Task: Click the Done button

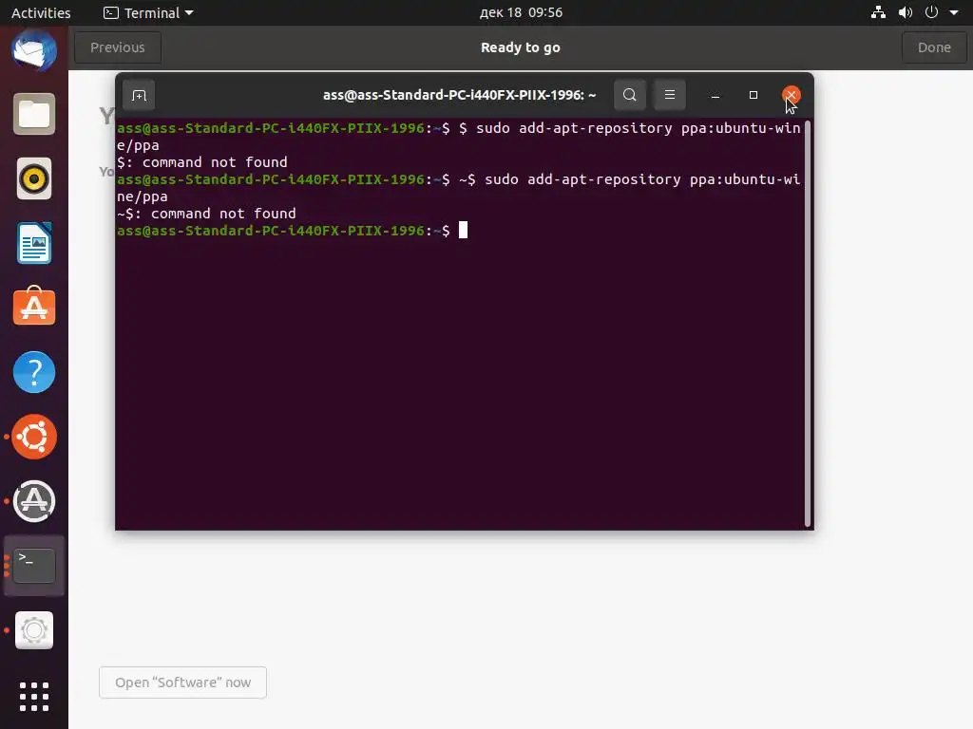Action: coord(934,47)
